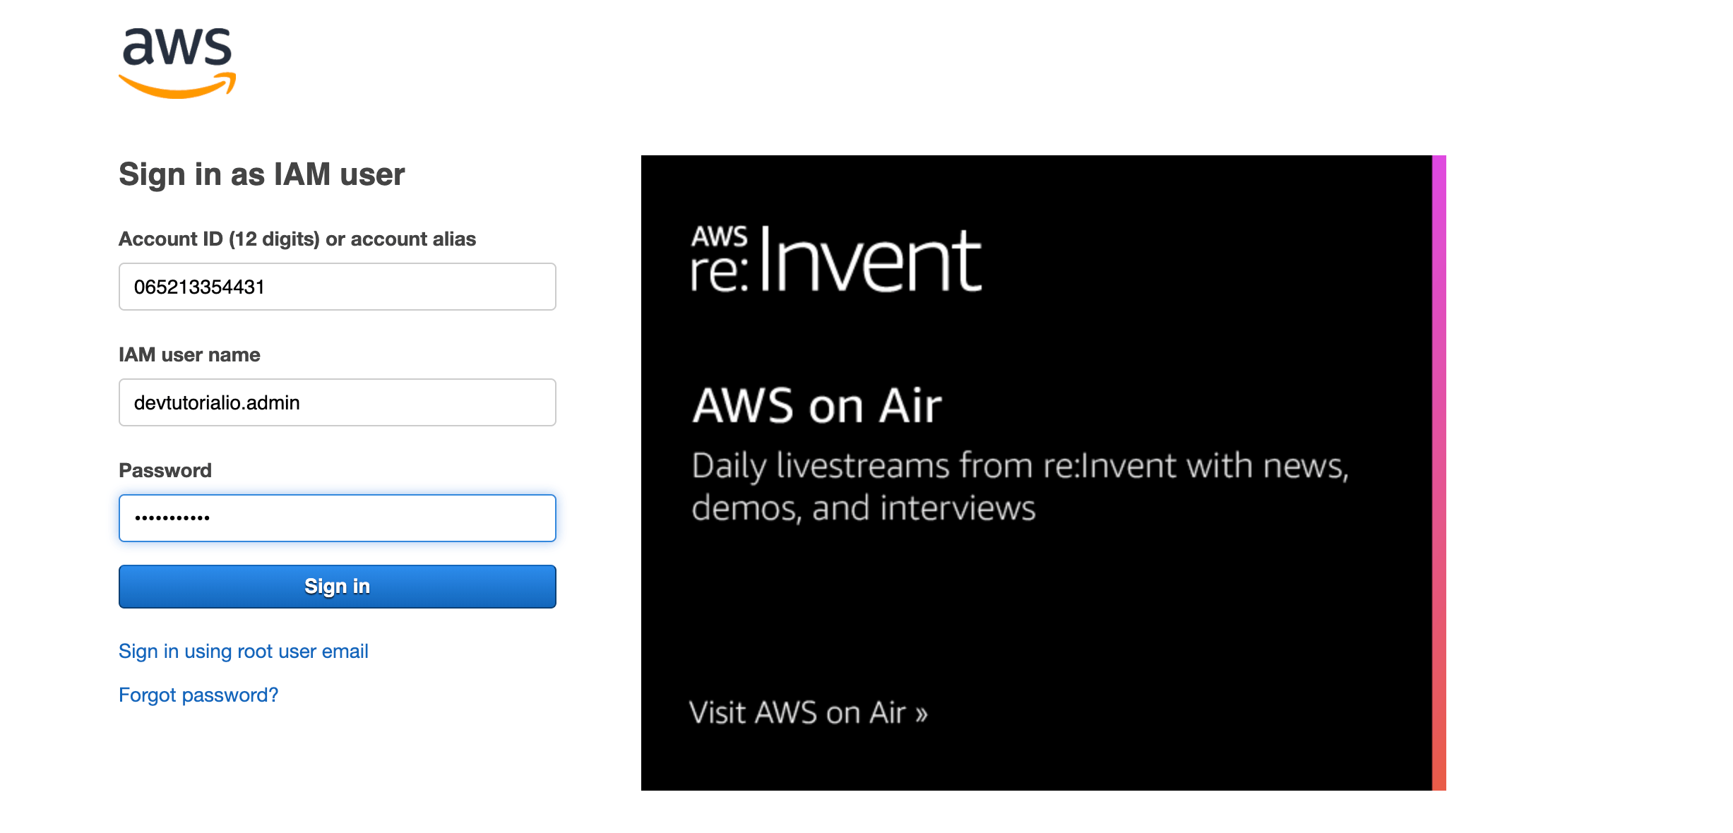
Task: Click the Account ID value 065213354431
Action: point(200,287)
